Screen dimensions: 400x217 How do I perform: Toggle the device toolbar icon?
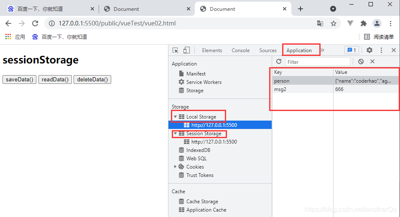(x=186, y=50)
